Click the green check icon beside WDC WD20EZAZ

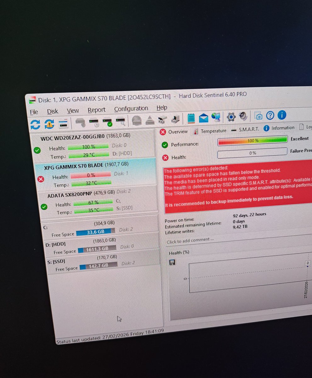[37, 150]
